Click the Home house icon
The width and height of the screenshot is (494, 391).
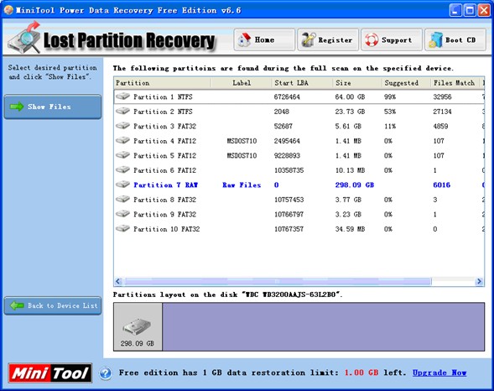click(245, 40)
